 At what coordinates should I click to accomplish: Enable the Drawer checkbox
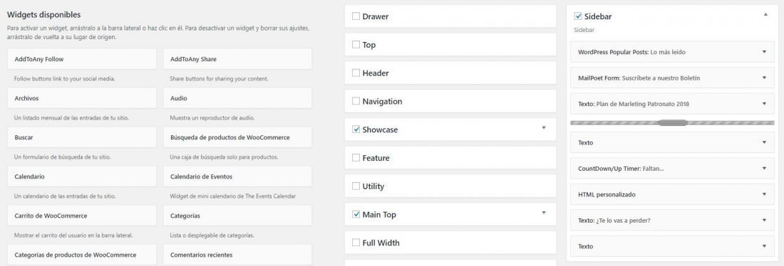point(356,16)
